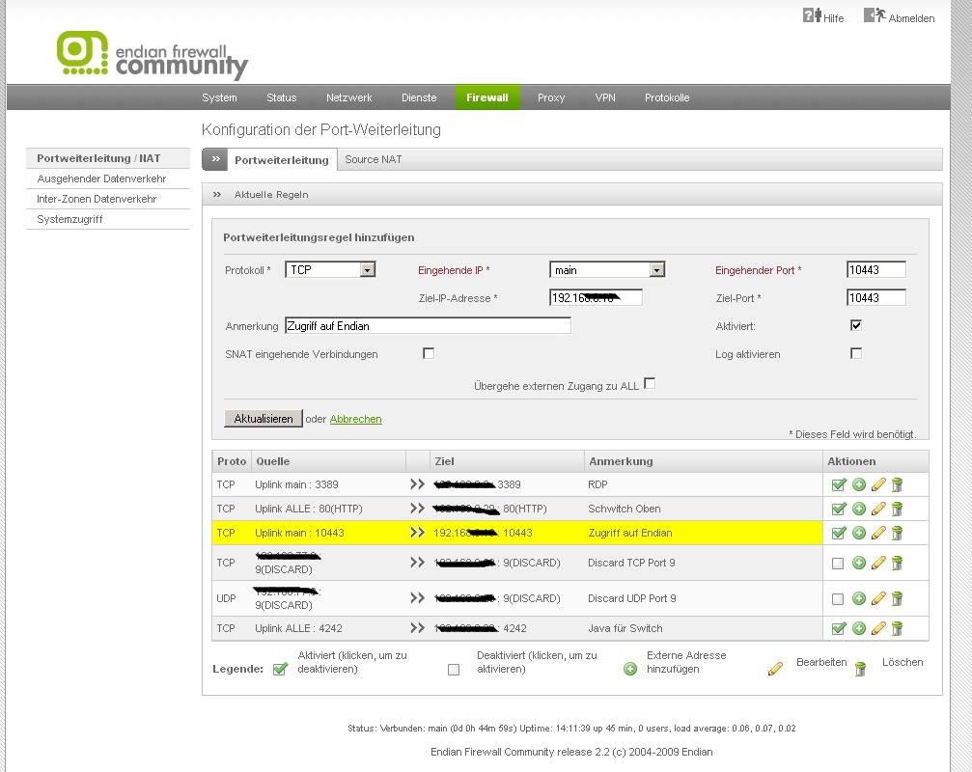The width and height of the screenshot is (972, 772).
Task: Open the Netzwerk menu
Action: pyautogui.click(x=349, y=97)
